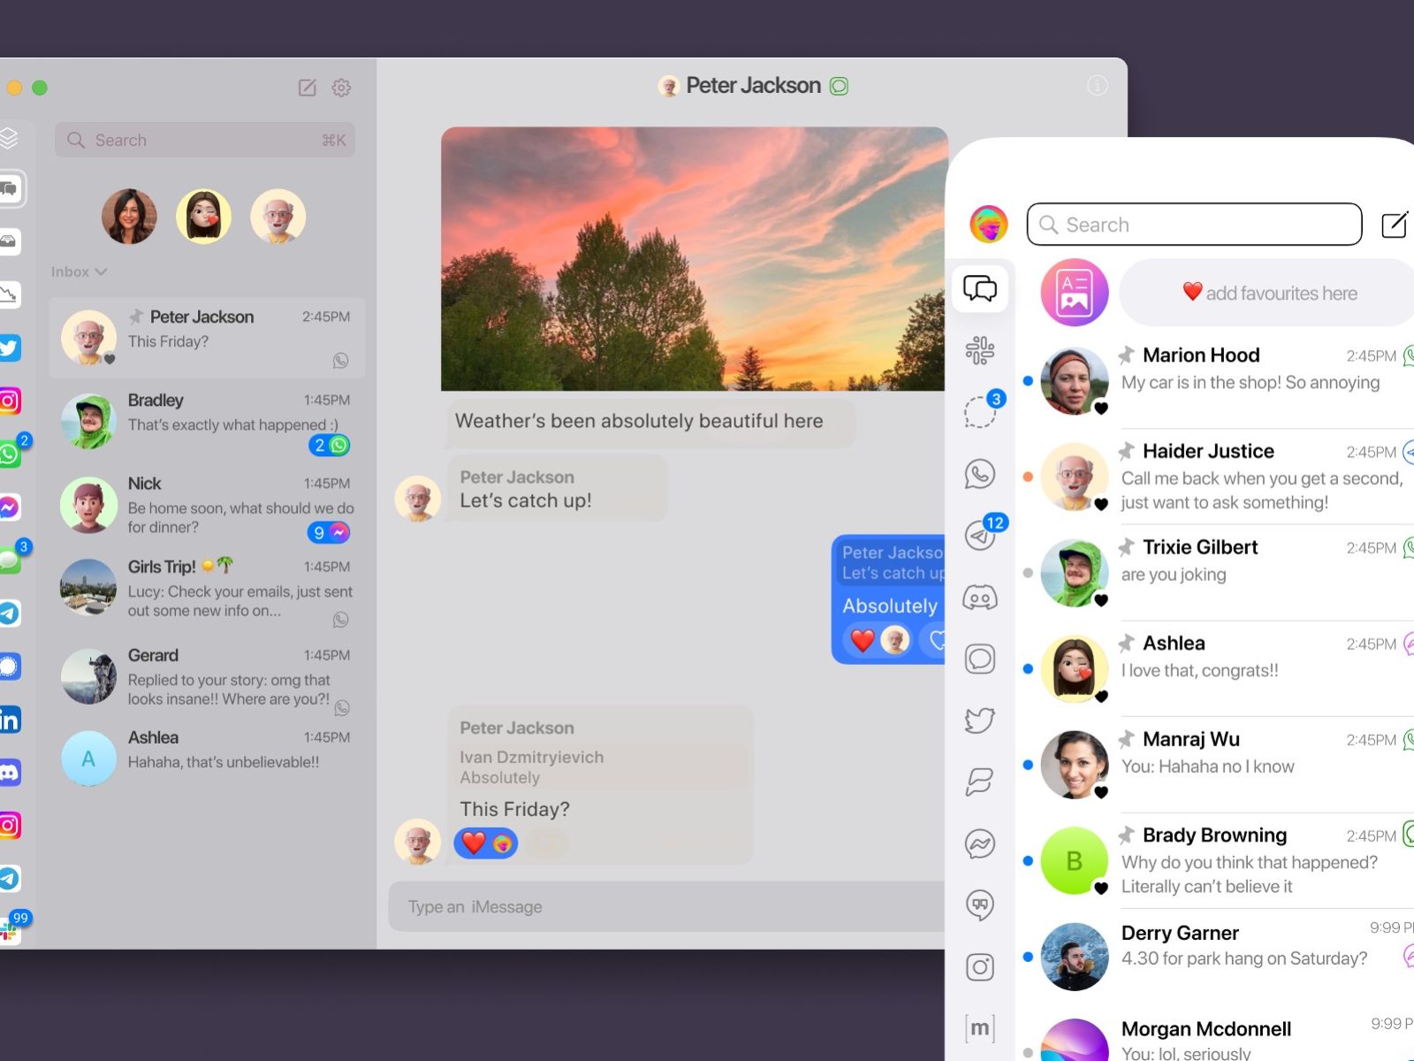The height and width of the screenshot is (1061, 1414).
Task: Select Discord icon in mobile sidebar
Action: click(x=979, y=599)
